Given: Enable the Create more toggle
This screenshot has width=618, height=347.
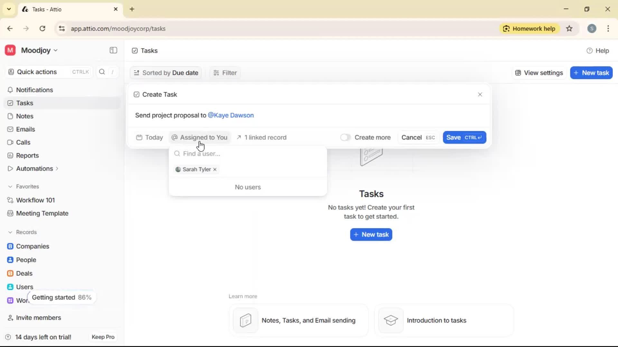Looking at the screenshot, I should [345, 137].
